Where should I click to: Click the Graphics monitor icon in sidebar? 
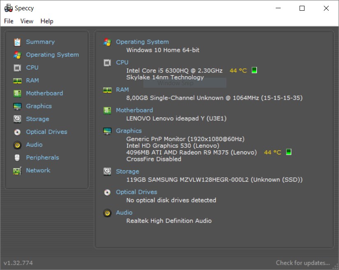(17, 106)
